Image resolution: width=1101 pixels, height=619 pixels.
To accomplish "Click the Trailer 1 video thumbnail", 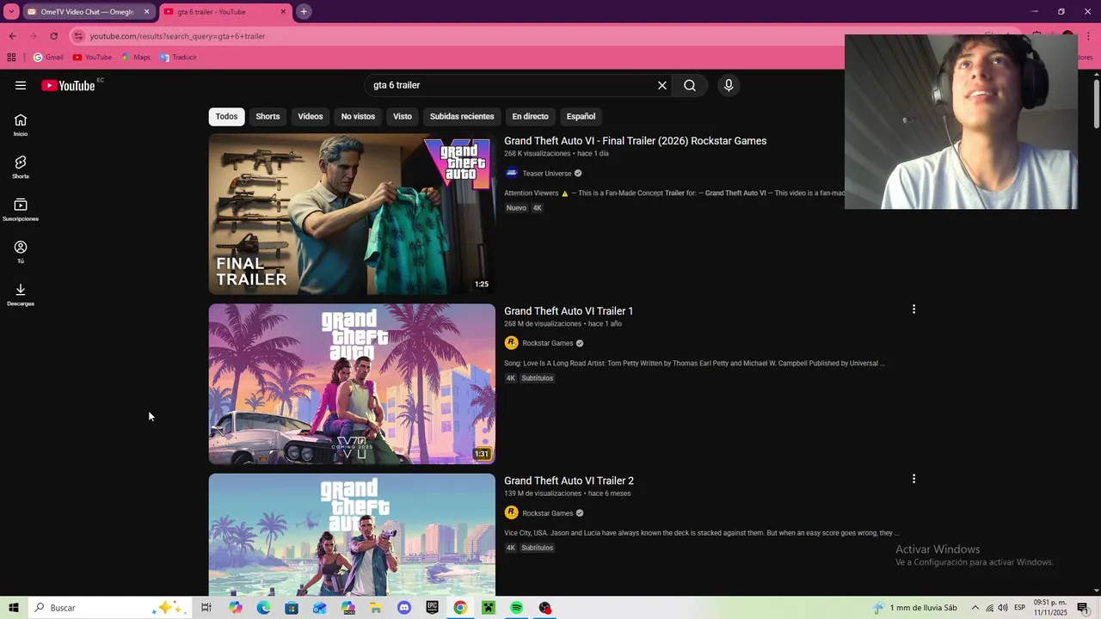I will coord(352,384).
